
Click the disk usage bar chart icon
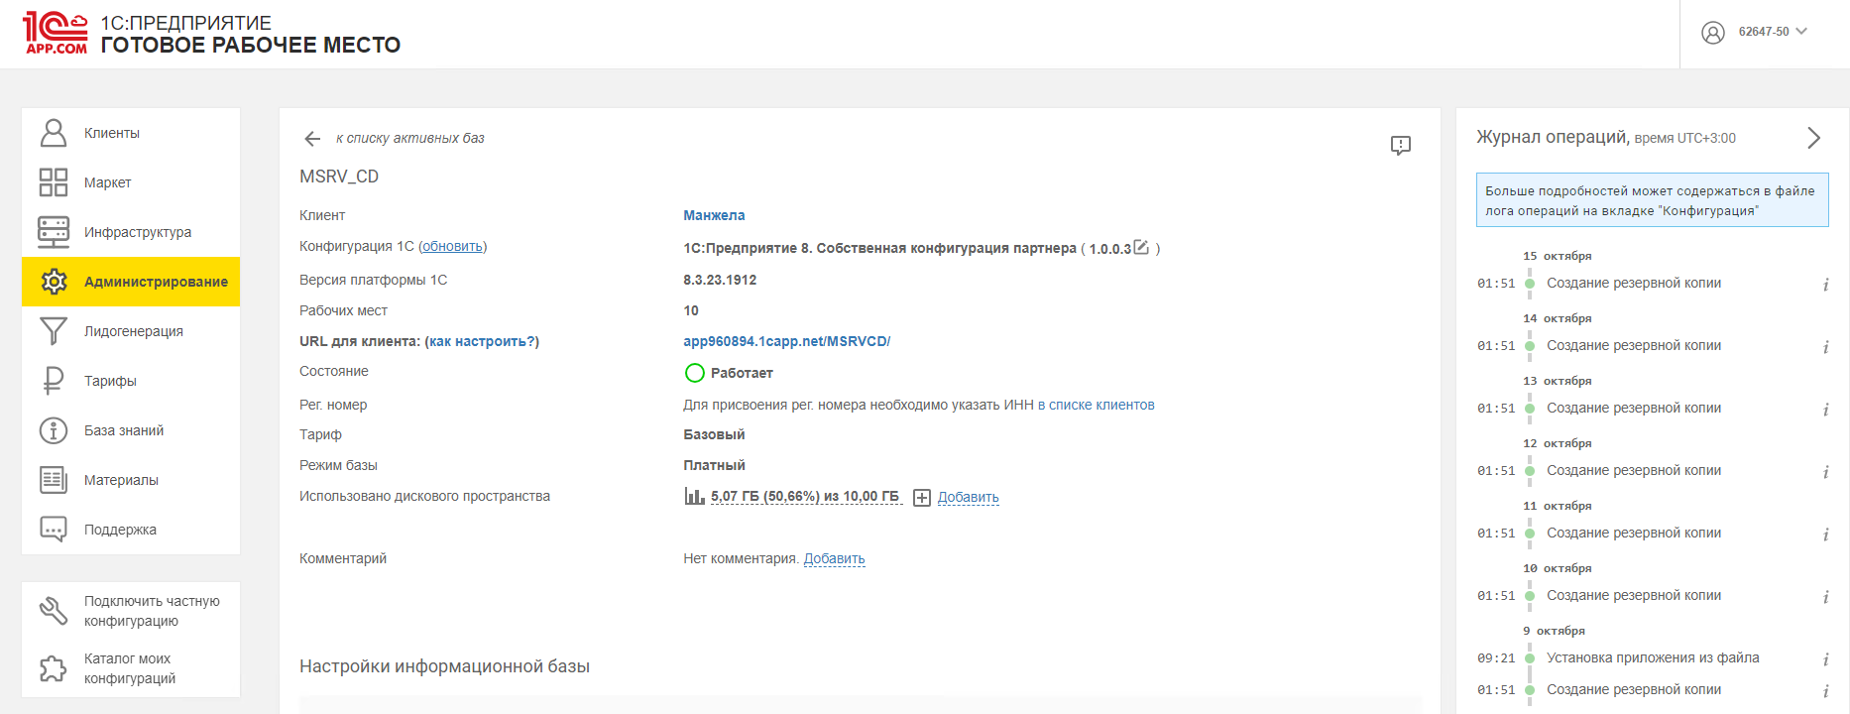(694, 496)
